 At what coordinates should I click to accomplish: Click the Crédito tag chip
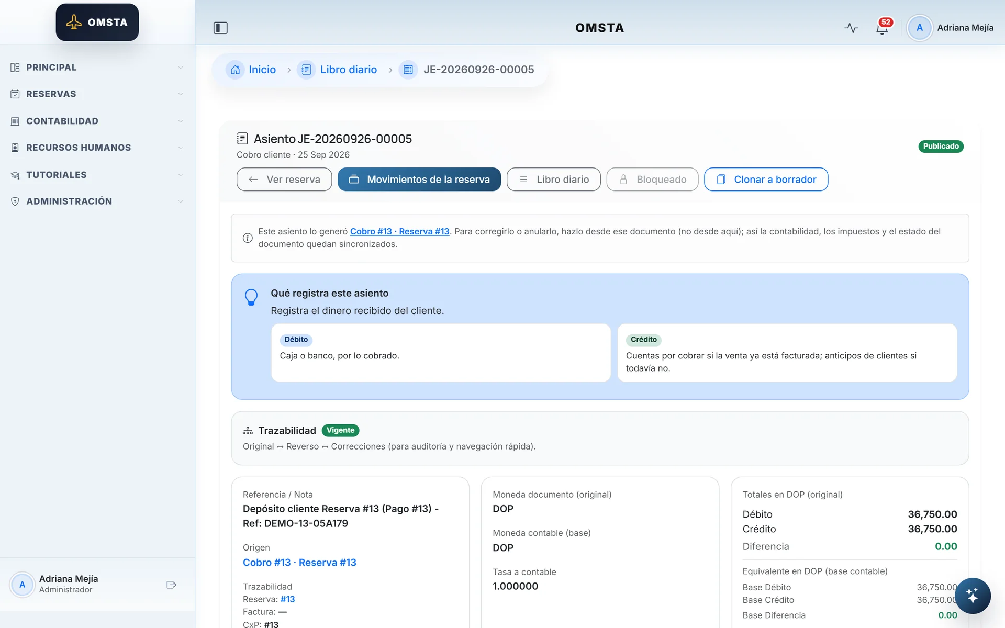pos(643,340)
